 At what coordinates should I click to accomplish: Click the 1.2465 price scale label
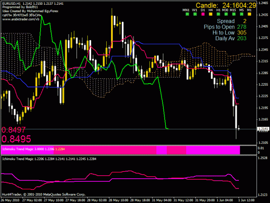click(x=263, y=3)
